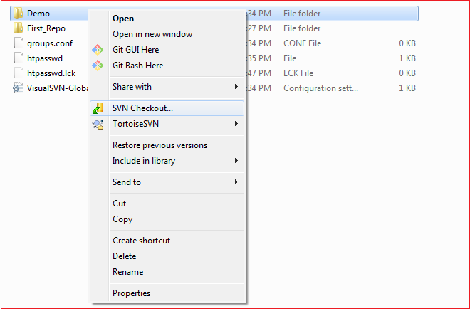Choose Rename in the context menu
470x309 pixels.
127,272
